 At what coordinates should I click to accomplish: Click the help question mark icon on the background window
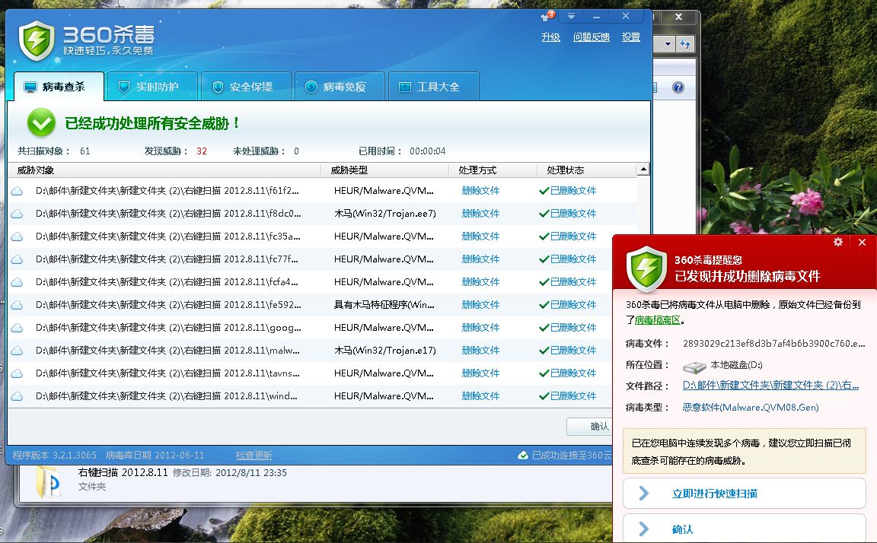[x=677, y=87]
